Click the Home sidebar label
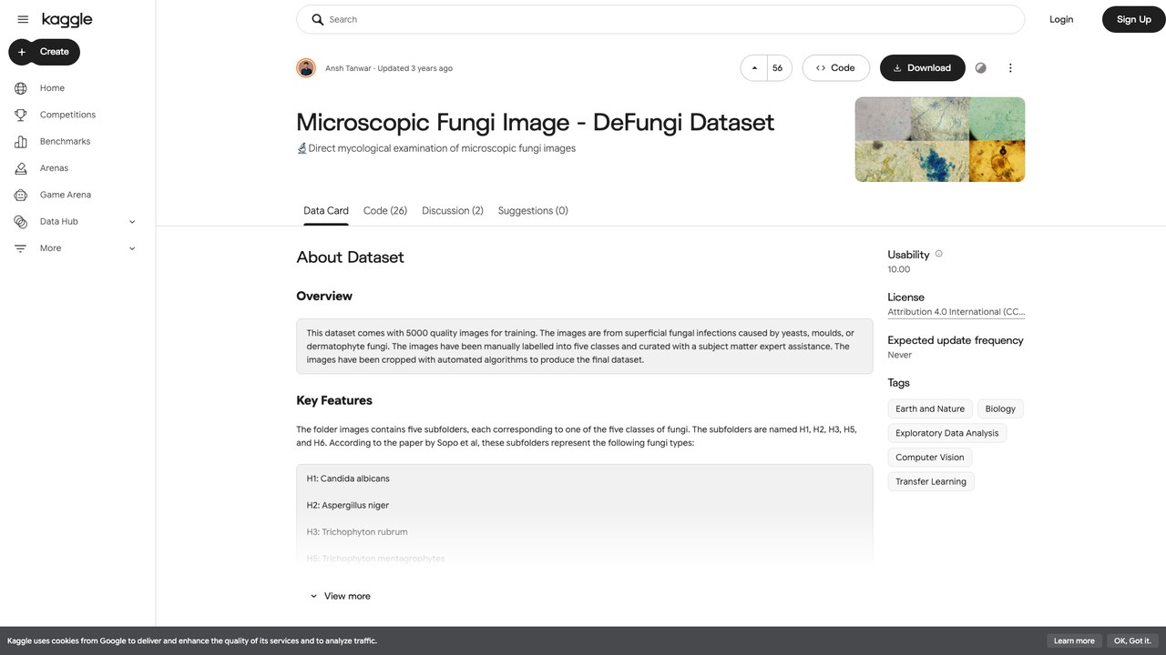This screenshot has width=1166, height=655. tap(52, 88)
